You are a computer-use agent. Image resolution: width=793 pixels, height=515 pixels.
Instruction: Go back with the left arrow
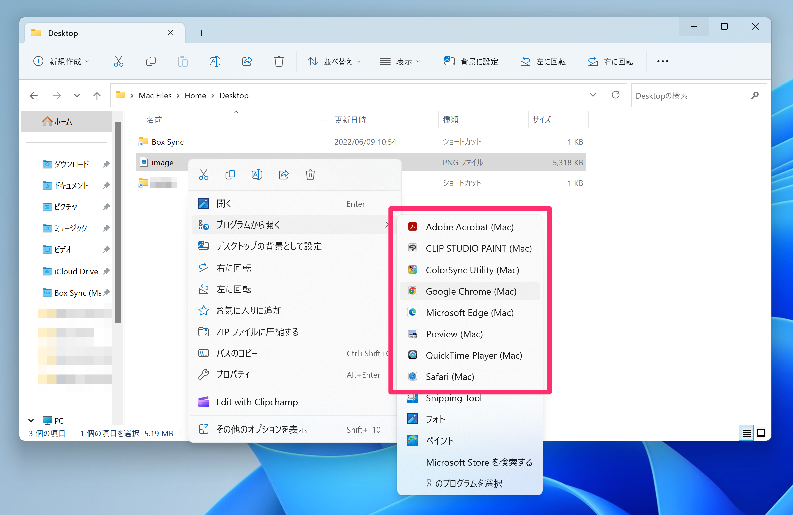34,96
